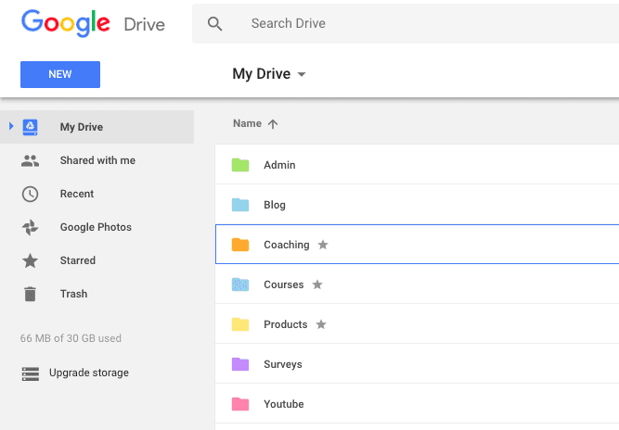Select the light blue Blog folder icon
Viewport: 619px width, 430px height.
240,206
